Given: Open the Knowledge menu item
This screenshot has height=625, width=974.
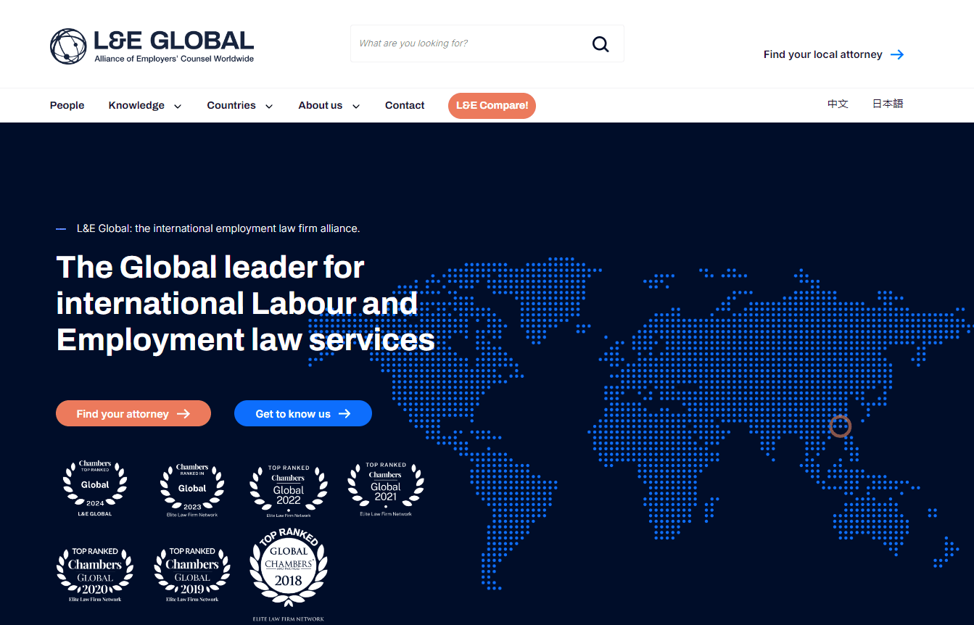Looking at the screenshot, I should coord(136,105).
